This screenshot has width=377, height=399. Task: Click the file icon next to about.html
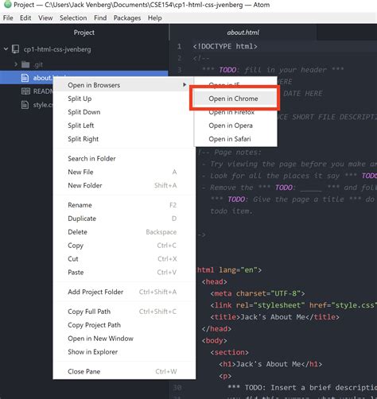click(x=25, y=78)
